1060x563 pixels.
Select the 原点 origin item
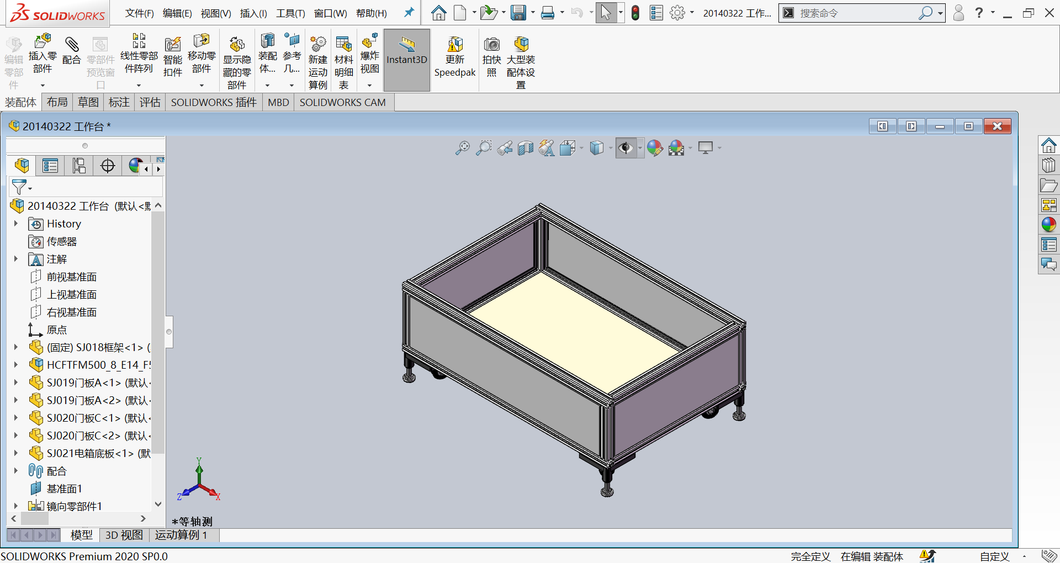pos(57,330)
